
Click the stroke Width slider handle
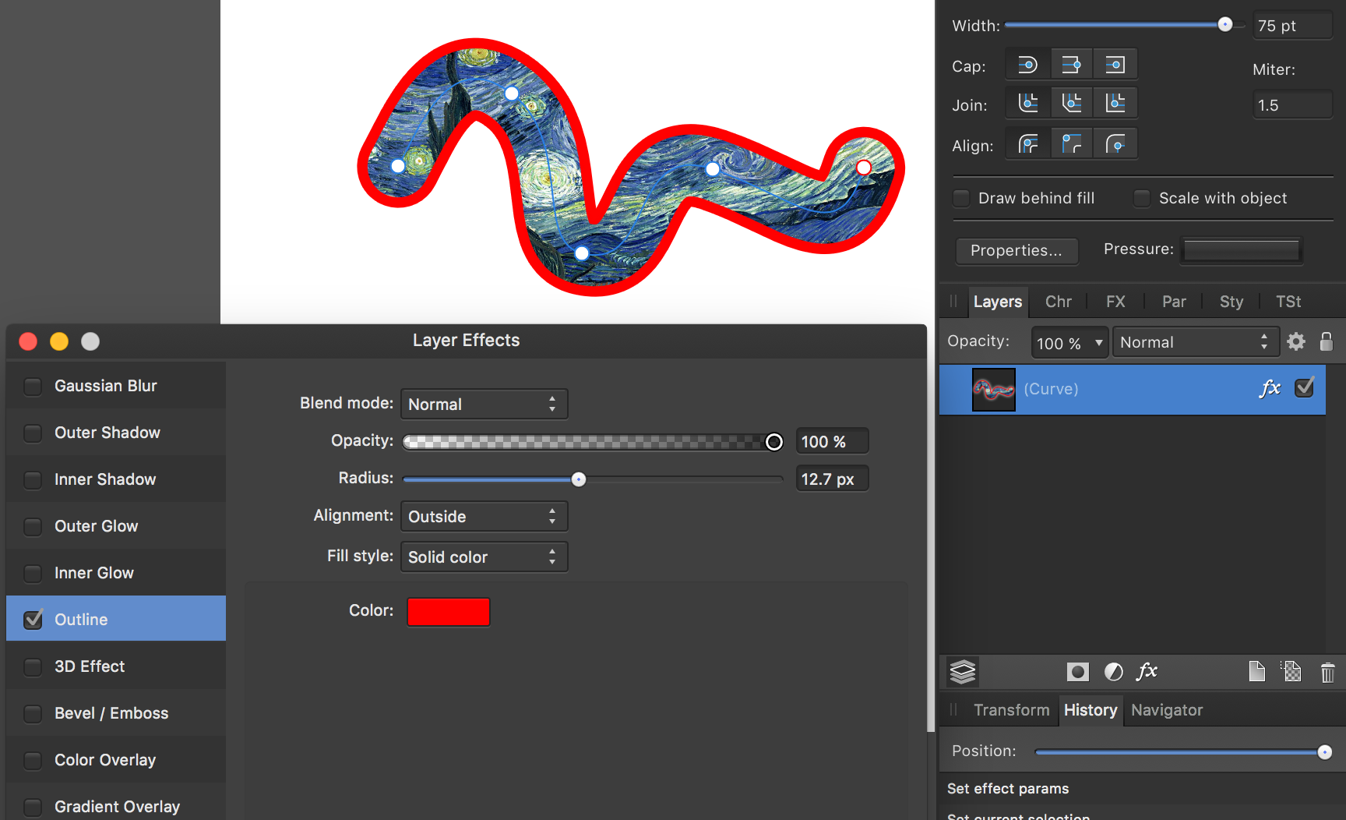click(1225, 24)
